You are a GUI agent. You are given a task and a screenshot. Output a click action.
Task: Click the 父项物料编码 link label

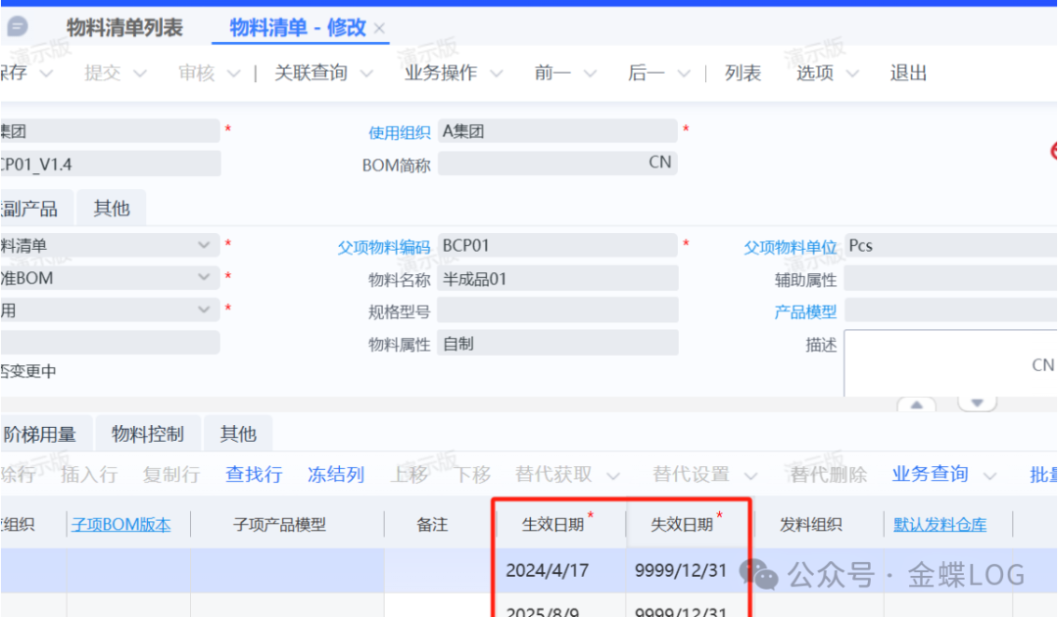coord(384,247)
